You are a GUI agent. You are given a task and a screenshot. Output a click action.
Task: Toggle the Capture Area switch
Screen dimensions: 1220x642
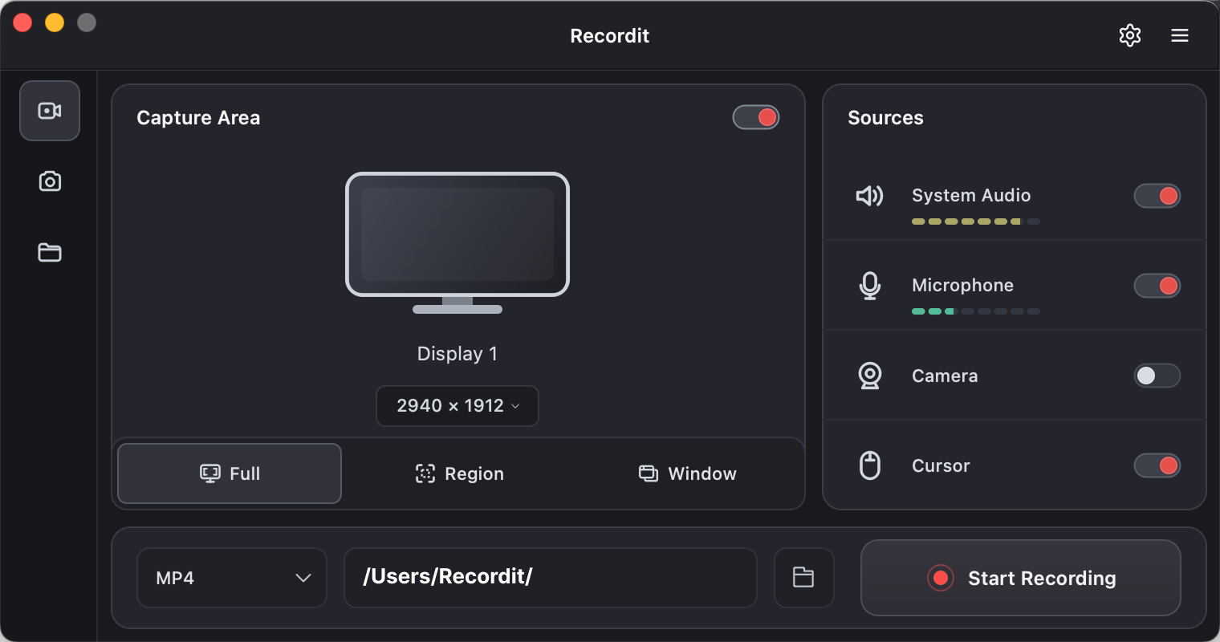(756, 117)
